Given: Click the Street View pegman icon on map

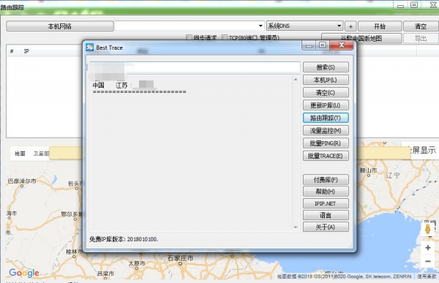Looking at the screenshot, I should click(x=427, y=229).
